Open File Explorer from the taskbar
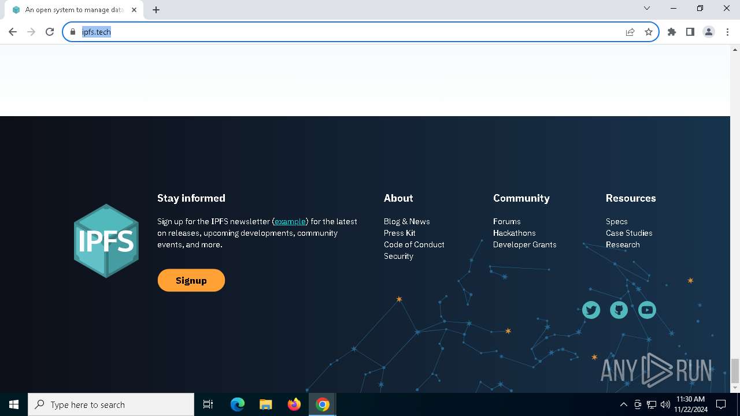This screenshot has height=416, width=740. tap(266, 404)
